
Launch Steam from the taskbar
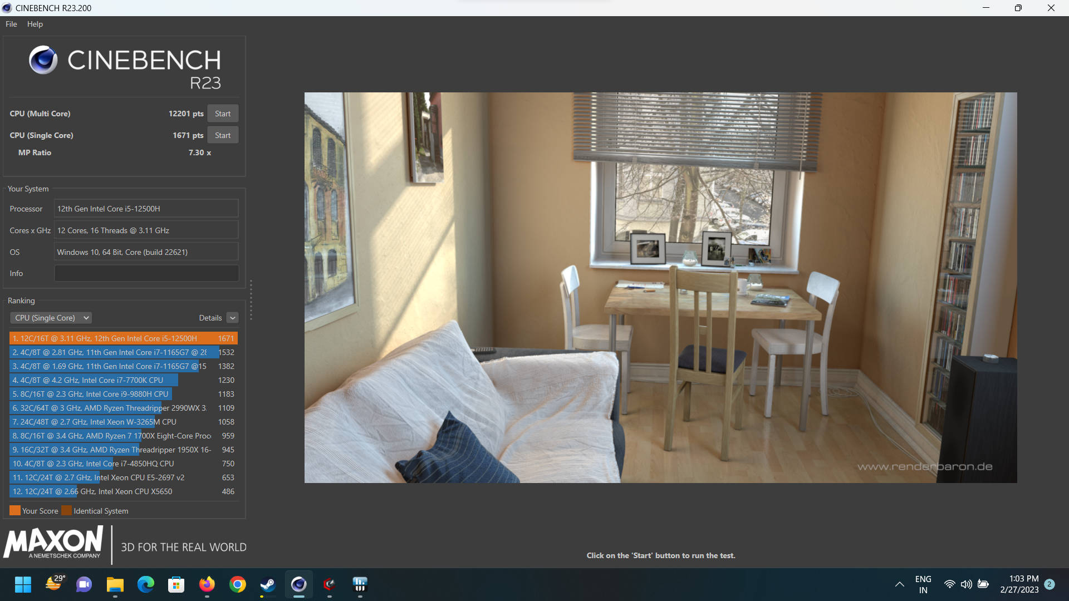coord(268,584)
